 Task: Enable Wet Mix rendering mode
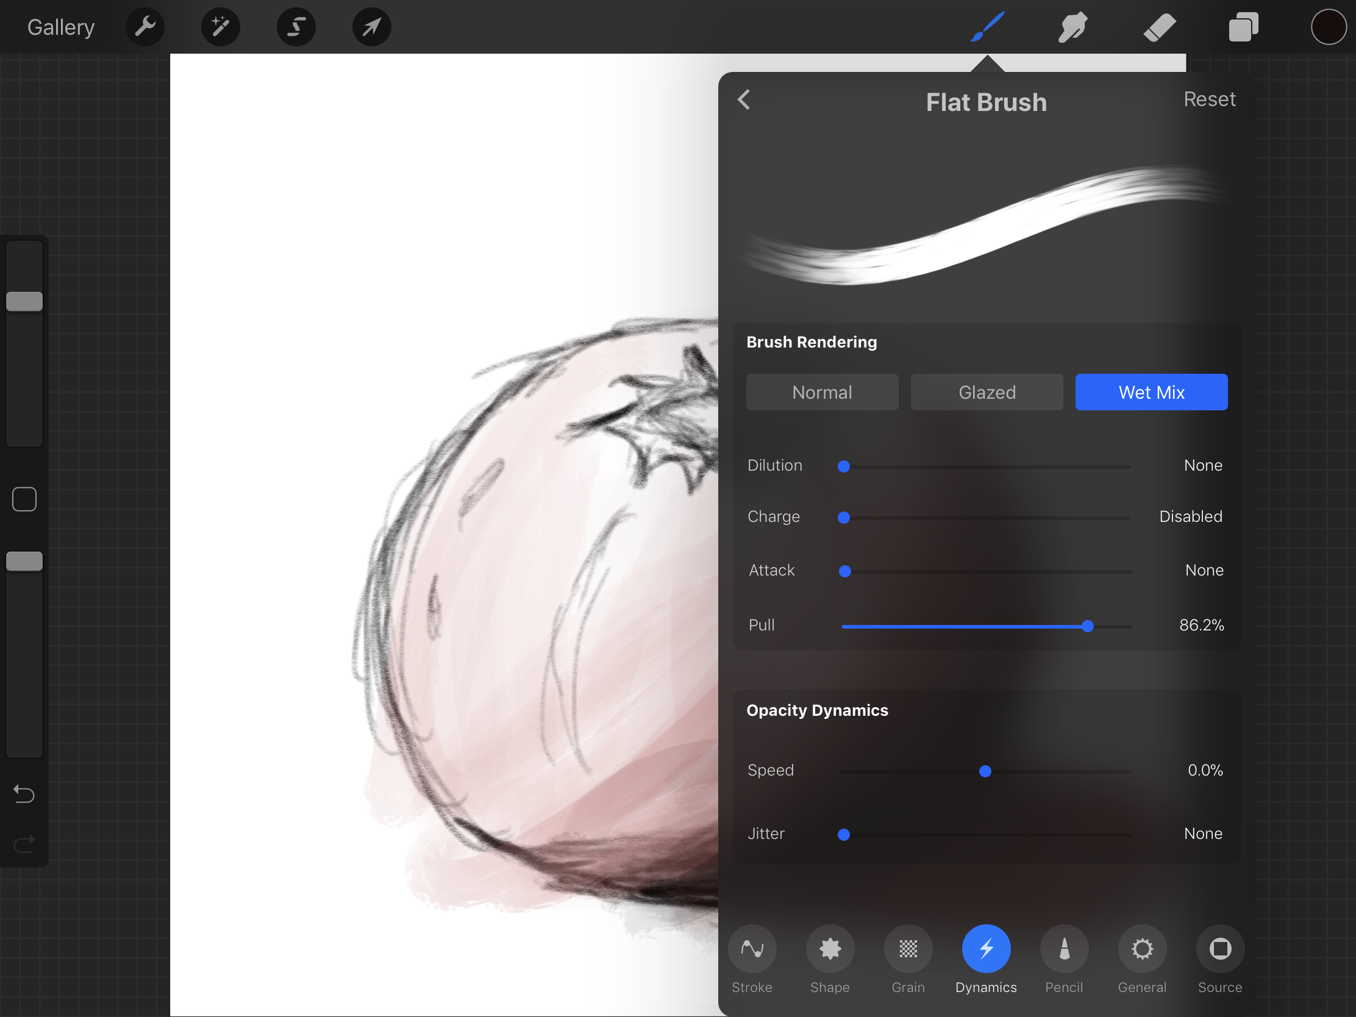pyautogui.click(x=1151, y=391)
